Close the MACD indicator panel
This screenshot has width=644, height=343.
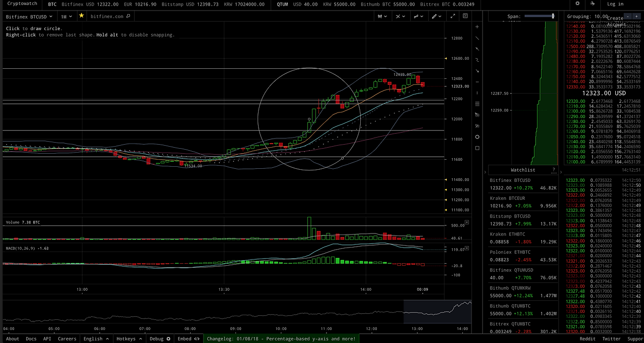466,248
